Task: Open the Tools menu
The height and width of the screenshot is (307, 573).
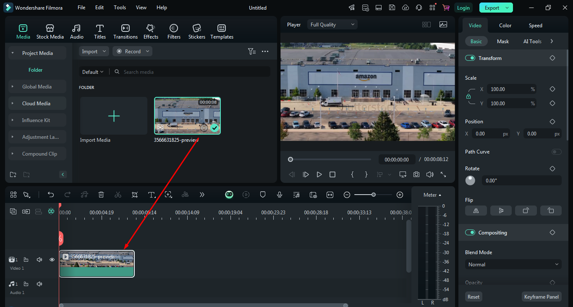Action: tap(120, 8)
